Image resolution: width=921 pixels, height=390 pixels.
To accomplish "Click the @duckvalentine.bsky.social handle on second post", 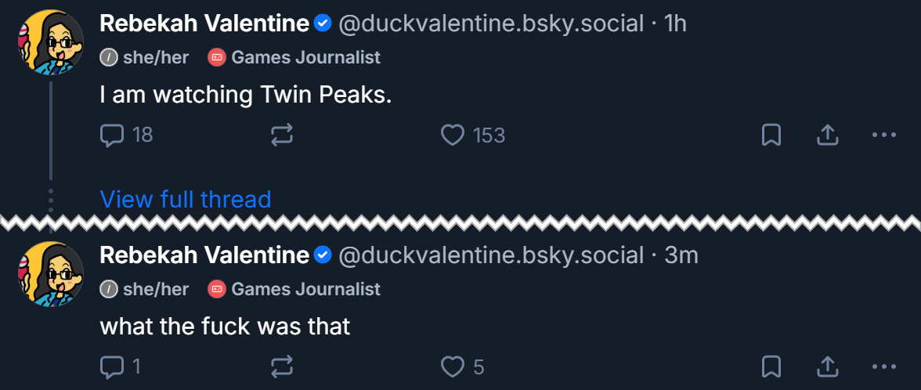I will coord(491,255).
